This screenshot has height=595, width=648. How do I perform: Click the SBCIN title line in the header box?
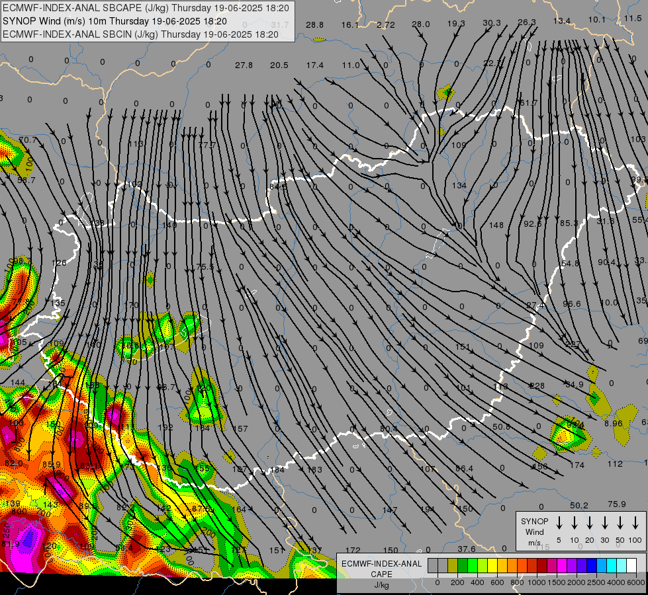(140, 34)
